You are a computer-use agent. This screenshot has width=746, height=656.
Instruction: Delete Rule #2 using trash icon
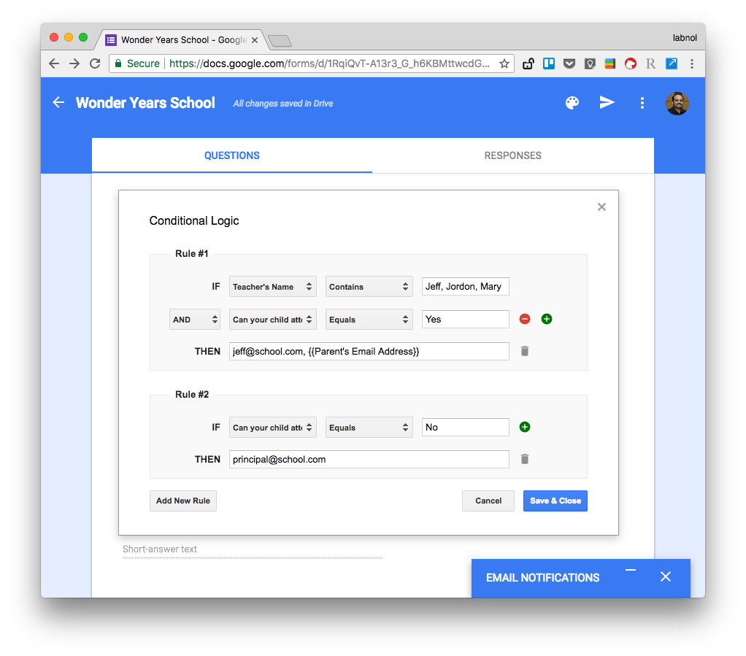pos(524,459)
